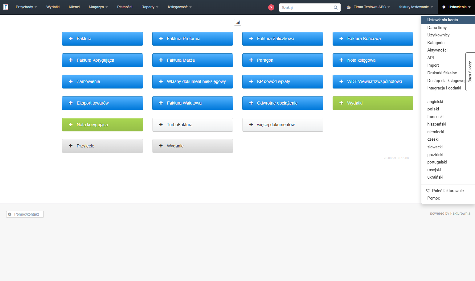Viewport: 475px width, 281px height.
Task: Open the red notifications badge
Action: click(271, 7)
